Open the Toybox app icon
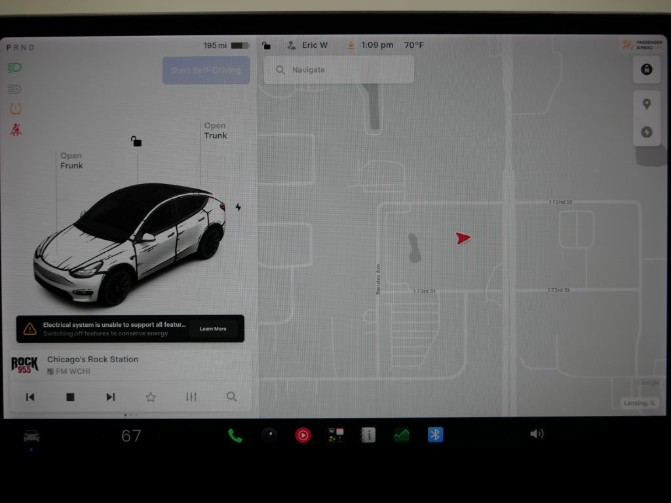671x503 pixels. (x=336, y=435)
